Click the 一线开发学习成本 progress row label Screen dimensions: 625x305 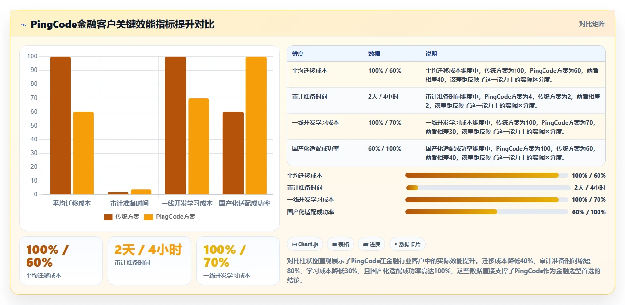point(310,200)
